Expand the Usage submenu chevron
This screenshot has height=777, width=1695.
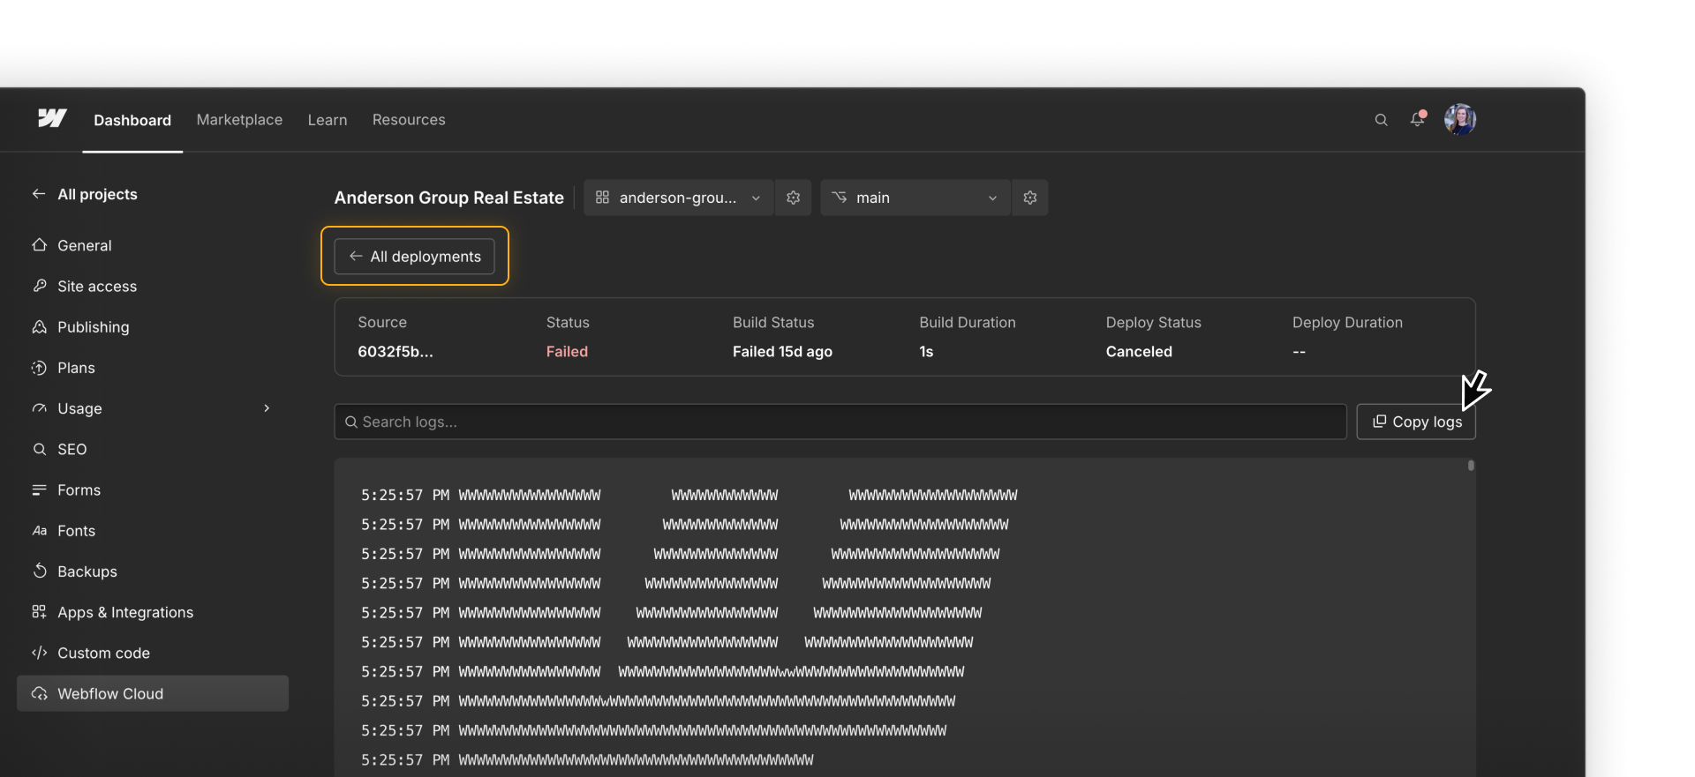coord(266,408)
